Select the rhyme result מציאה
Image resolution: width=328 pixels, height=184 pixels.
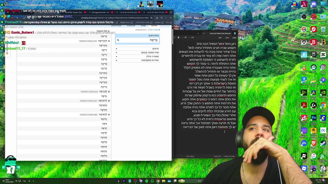tap(104, 137)
